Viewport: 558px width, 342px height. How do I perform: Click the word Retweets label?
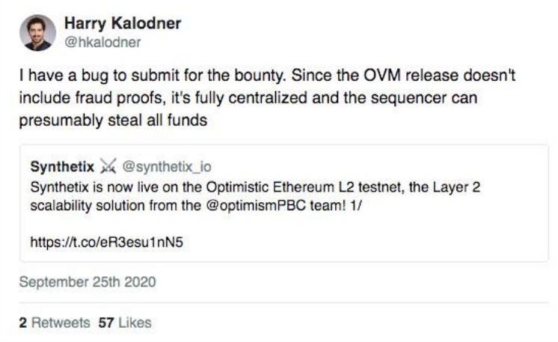click(61, 323)
